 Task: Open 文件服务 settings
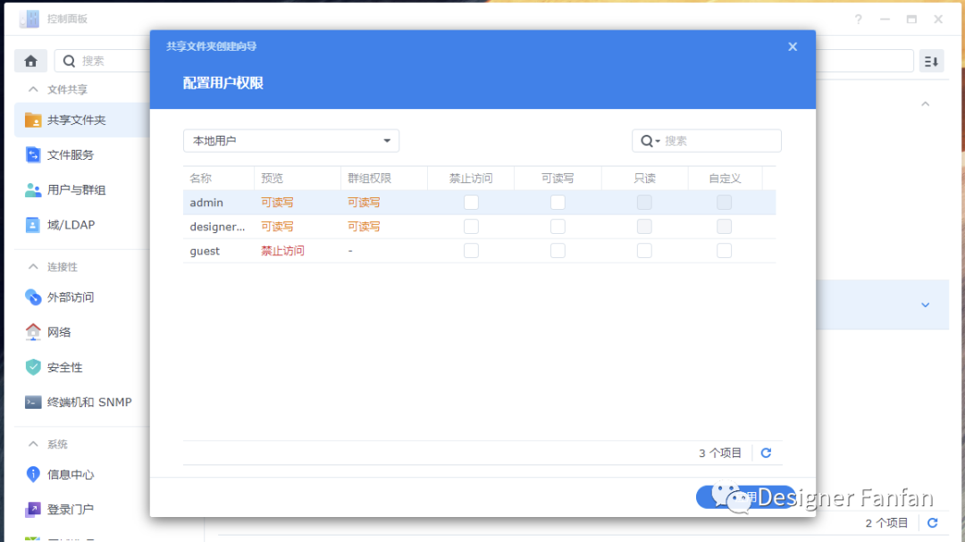(67, 154)
